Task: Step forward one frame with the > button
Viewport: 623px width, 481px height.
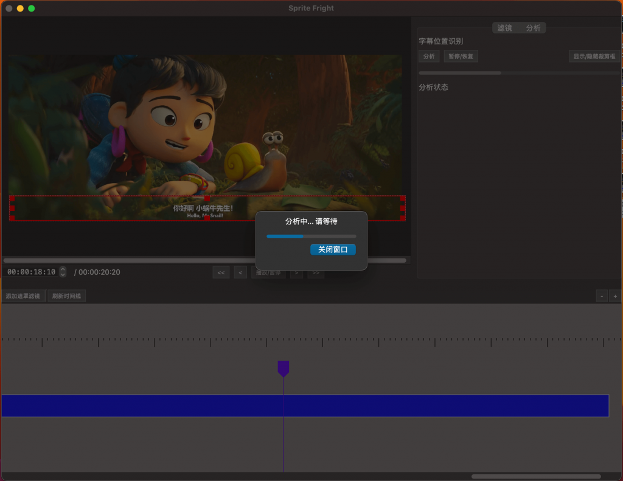Action: click(296, 273)
